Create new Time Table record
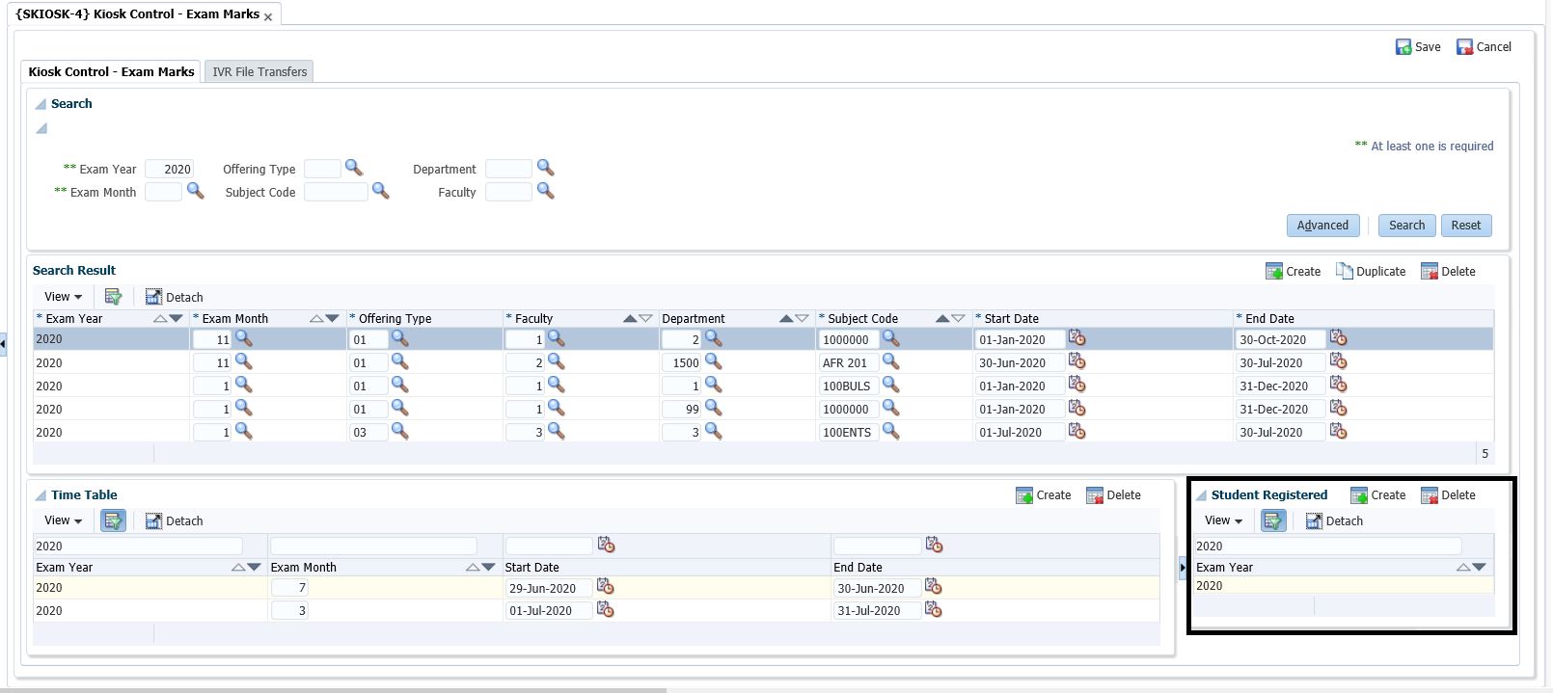 tap(1043, 494)
